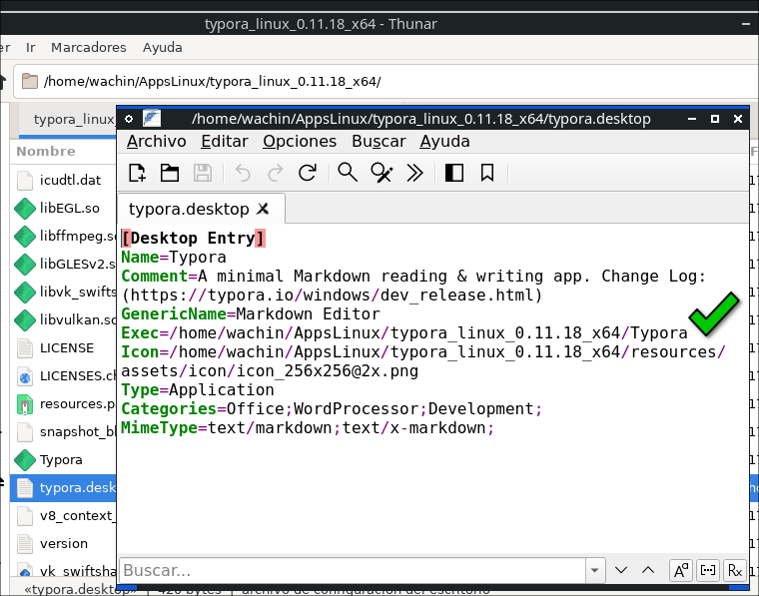Screen dimensions: 759x596
Task: Toggle case-sensitive search button
Action: click(x=681, y=570)
